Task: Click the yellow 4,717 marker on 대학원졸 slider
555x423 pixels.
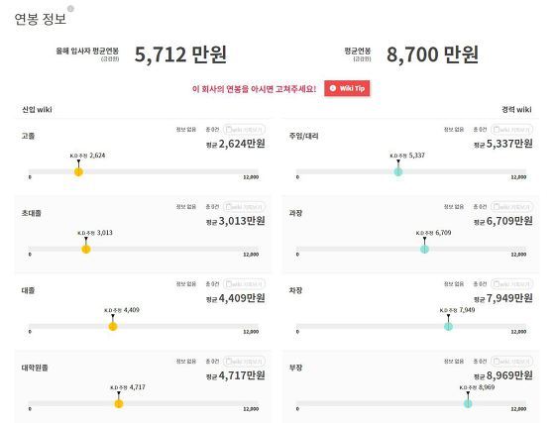Action: coord(119,403)
